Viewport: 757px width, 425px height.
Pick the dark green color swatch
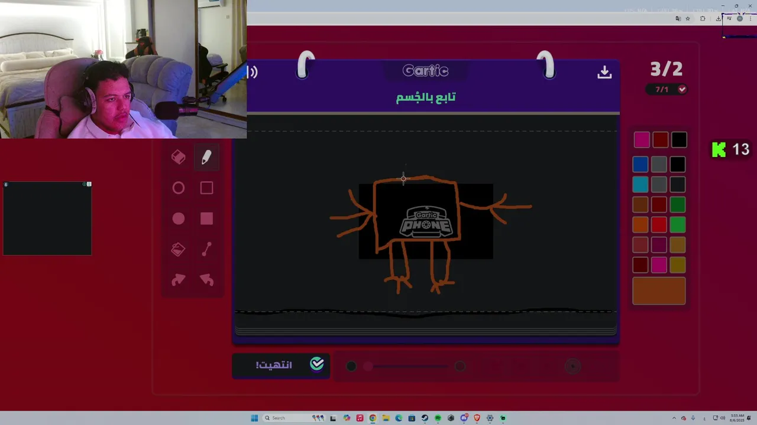pyautogui.click(x=678, y=205)
